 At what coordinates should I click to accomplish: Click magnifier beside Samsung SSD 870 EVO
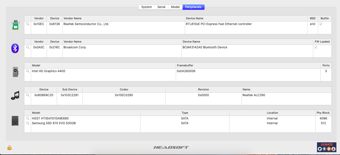28,123
